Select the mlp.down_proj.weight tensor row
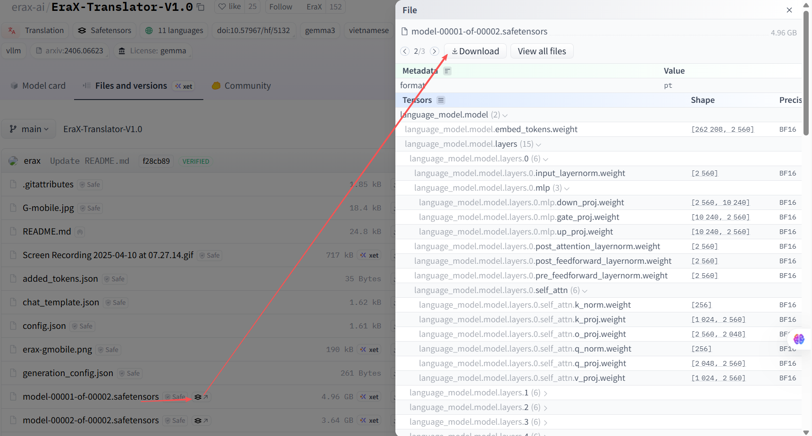The image size is (812, 436). tap(598, 202)
